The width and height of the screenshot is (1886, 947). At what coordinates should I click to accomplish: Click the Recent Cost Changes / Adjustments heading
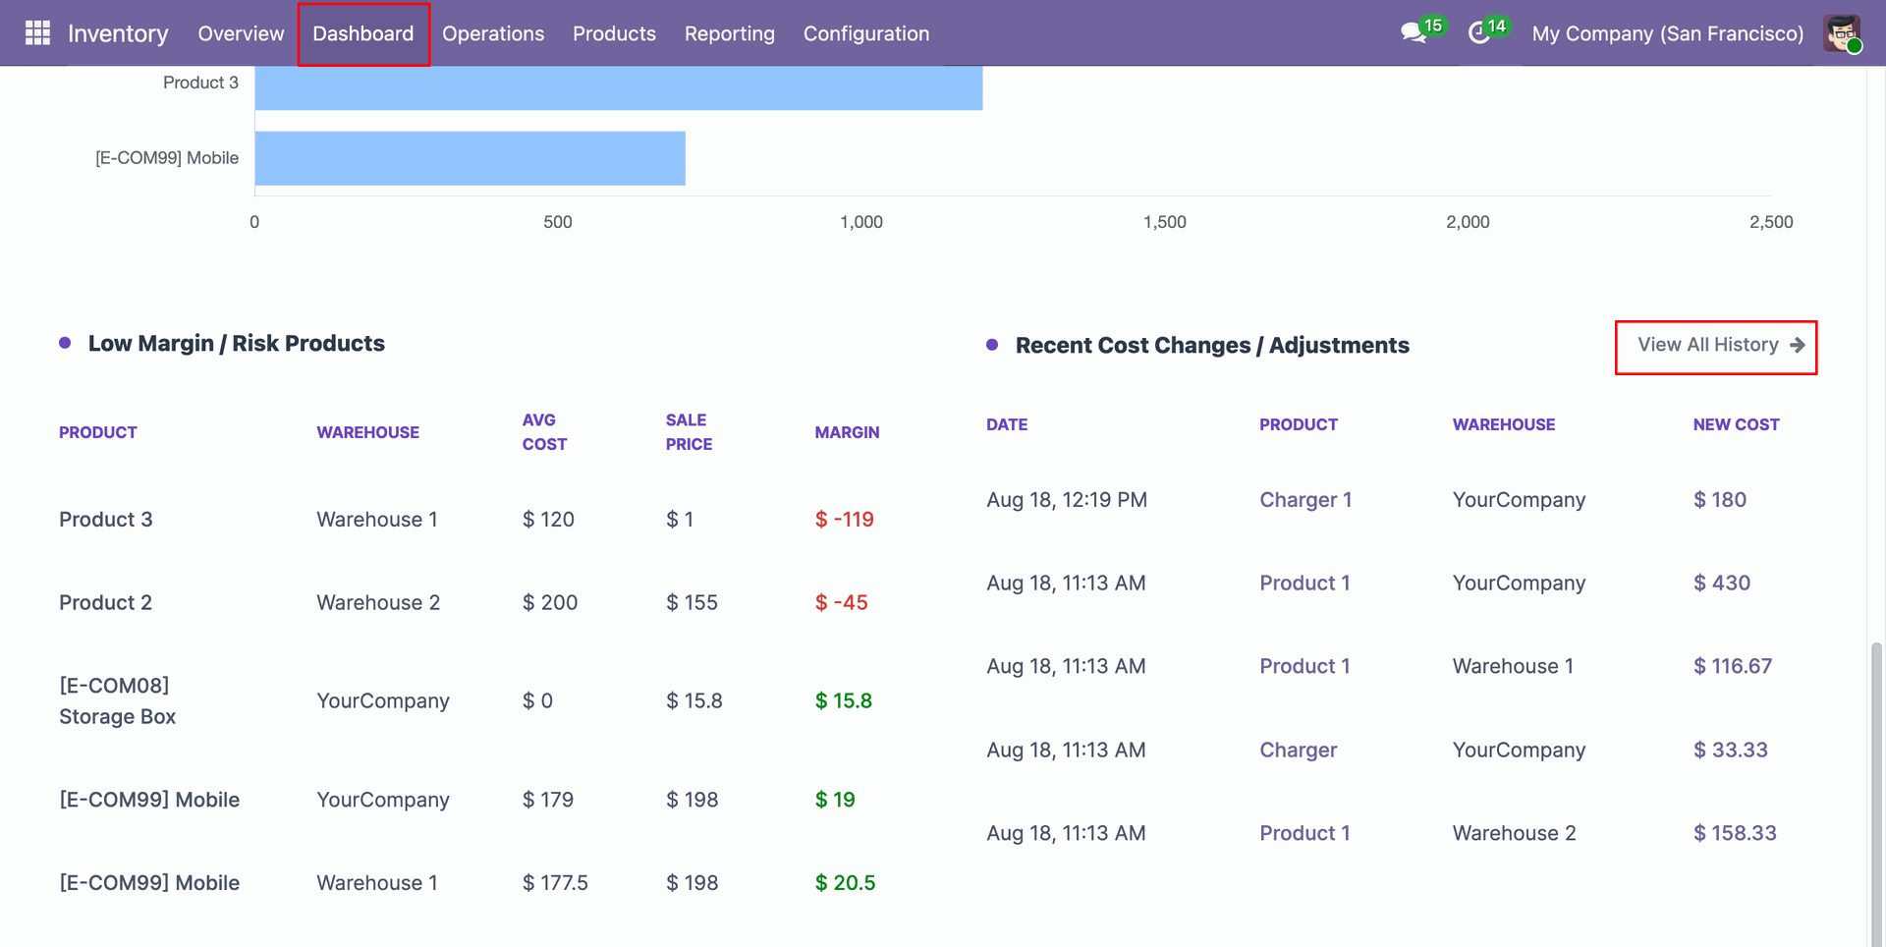(1212, 345)
